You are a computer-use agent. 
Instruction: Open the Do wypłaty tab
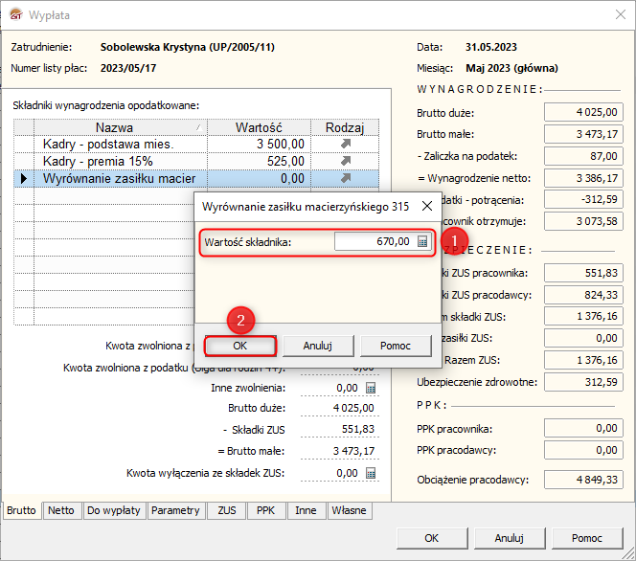(x=114, y=510)
